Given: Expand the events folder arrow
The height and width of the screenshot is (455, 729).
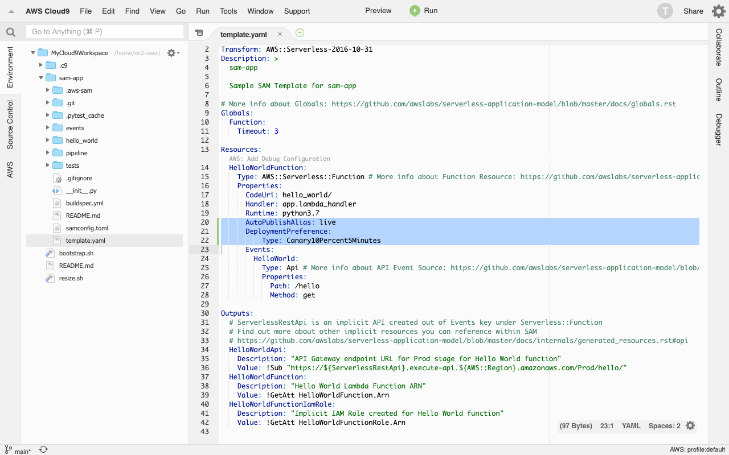Looking at the screenshot, I should click(47, 128).
